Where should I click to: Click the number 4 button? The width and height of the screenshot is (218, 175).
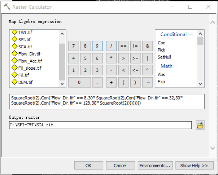[x=74, y=58]
